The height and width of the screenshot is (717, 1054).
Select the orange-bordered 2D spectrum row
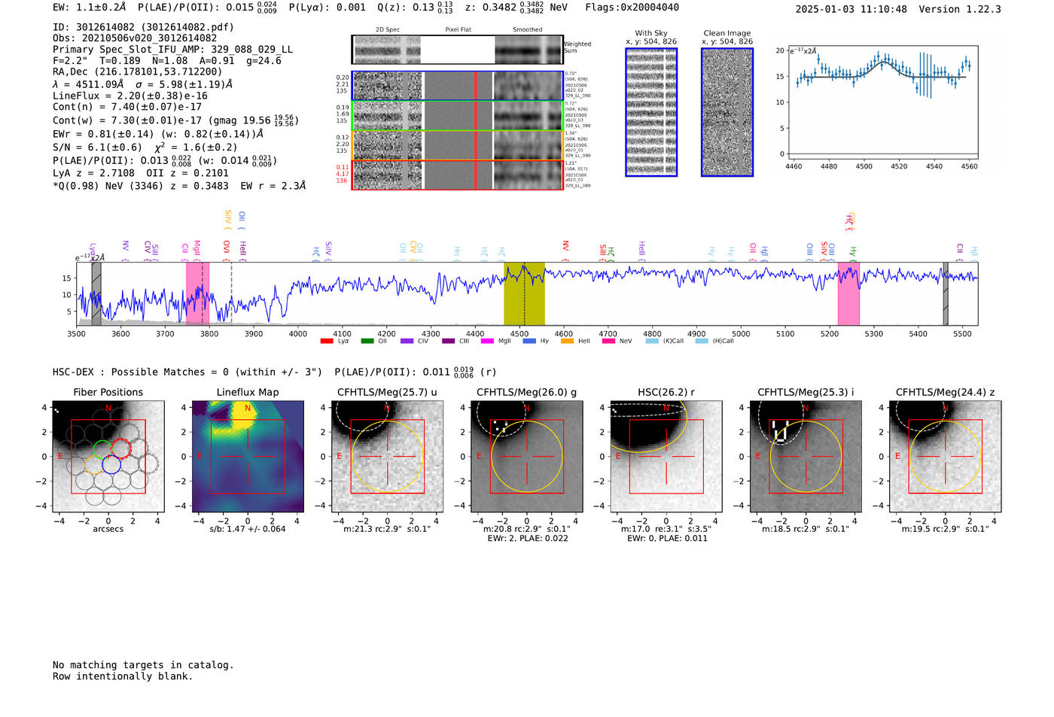point(458,145)
